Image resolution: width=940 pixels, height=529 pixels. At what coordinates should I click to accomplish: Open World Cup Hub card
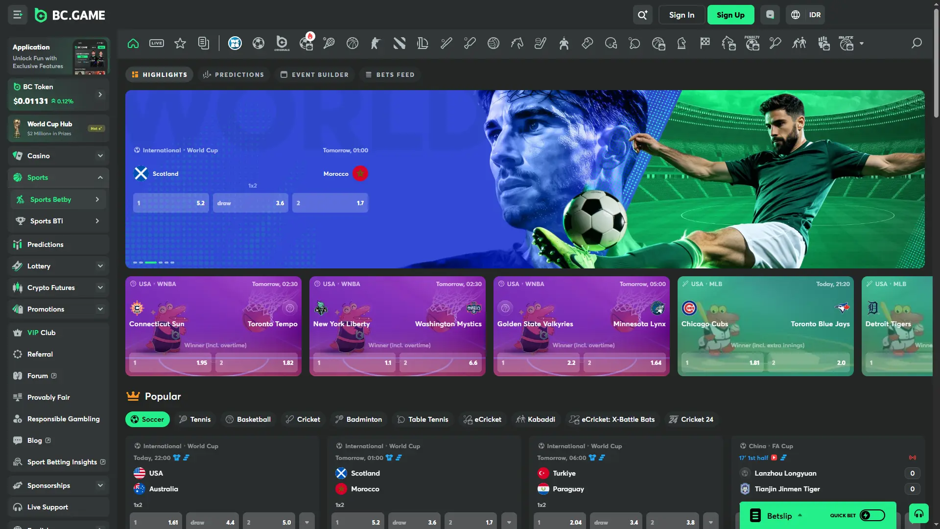pos(58,128)
